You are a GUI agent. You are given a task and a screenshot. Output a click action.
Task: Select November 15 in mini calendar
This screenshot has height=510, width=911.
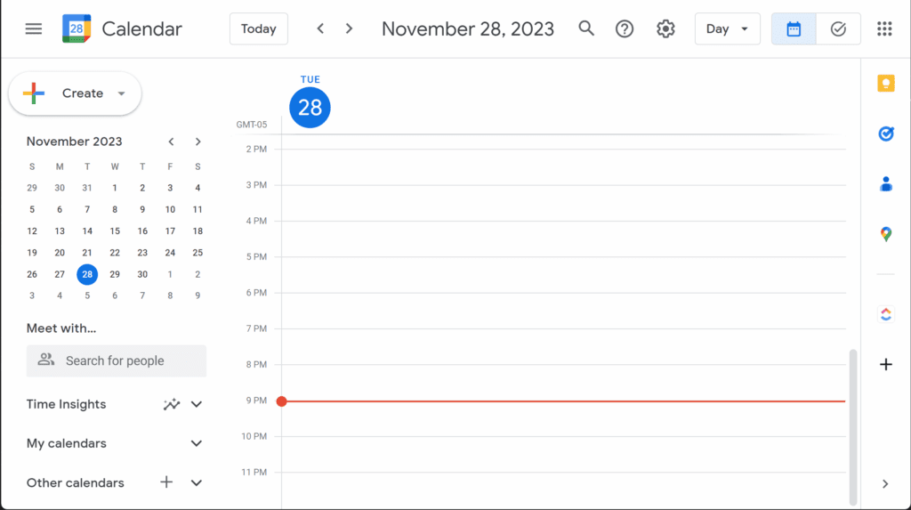coord(115,231)
